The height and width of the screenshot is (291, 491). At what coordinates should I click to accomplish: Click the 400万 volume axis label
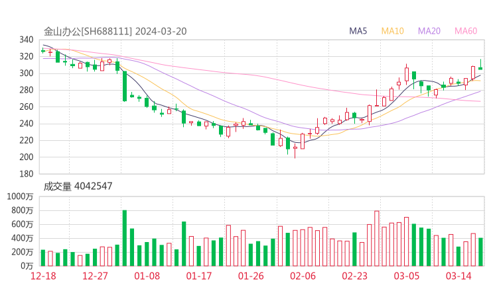[x=23, y=238]
